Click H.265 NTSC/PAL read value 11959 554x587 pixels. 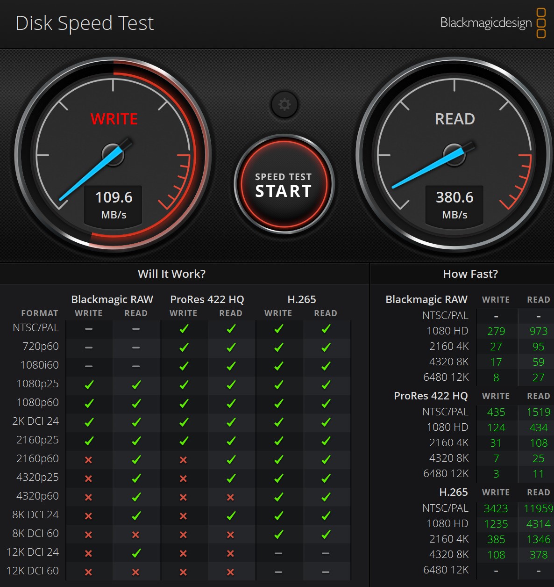(538, 508)
